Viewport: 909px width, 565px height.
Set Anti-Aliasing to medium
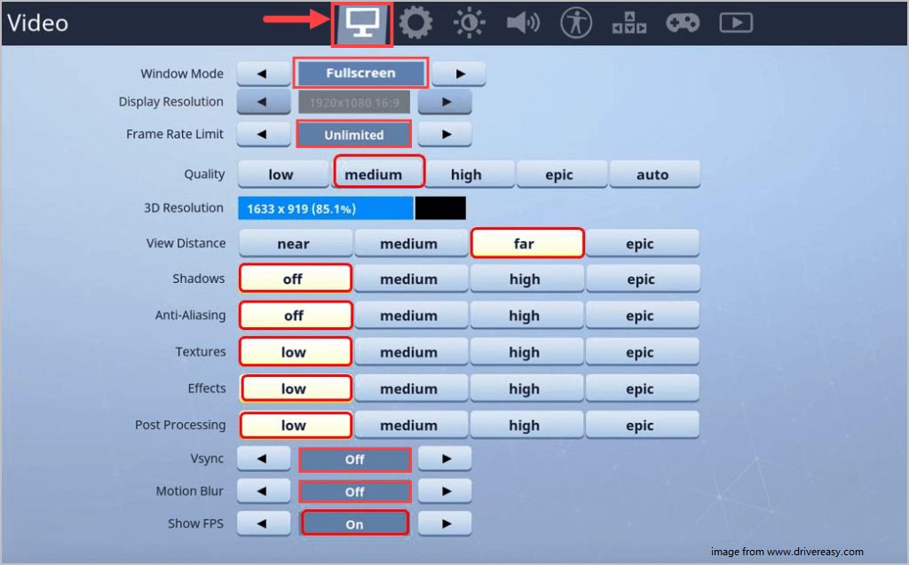(411, 315)
